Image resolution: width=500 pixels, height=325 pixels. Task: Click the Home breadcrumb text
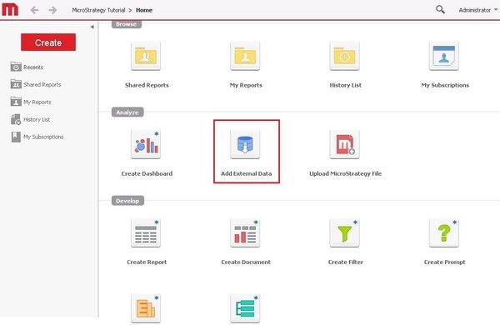pyautogui.click(x=144, y=10)
